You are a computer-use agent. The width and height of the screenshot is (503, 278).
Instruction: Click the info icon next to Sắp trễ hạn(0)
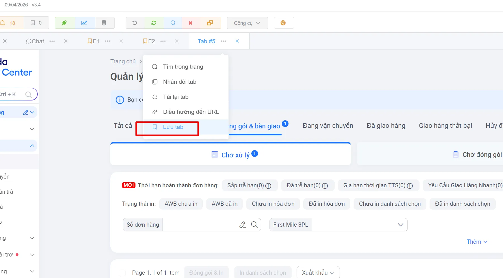tap(268, 186)
